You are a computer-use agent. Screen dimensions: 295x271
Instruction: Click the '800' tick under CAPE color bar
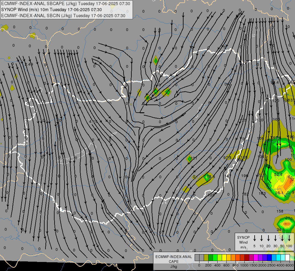click(235, 265)
